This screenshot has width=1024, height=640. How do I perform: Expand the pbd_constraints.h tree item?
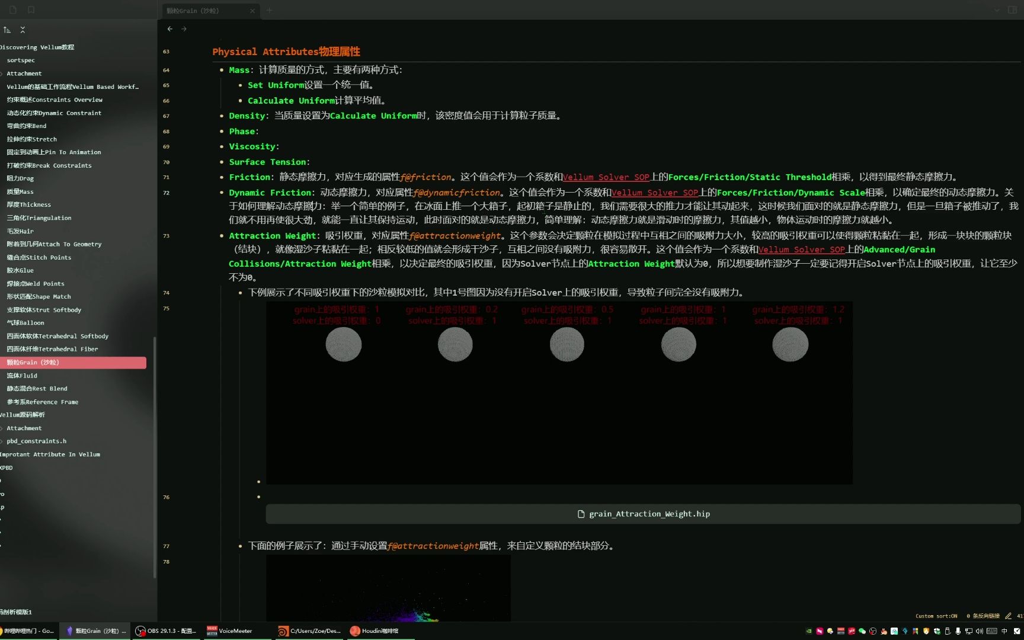point(36,441)
